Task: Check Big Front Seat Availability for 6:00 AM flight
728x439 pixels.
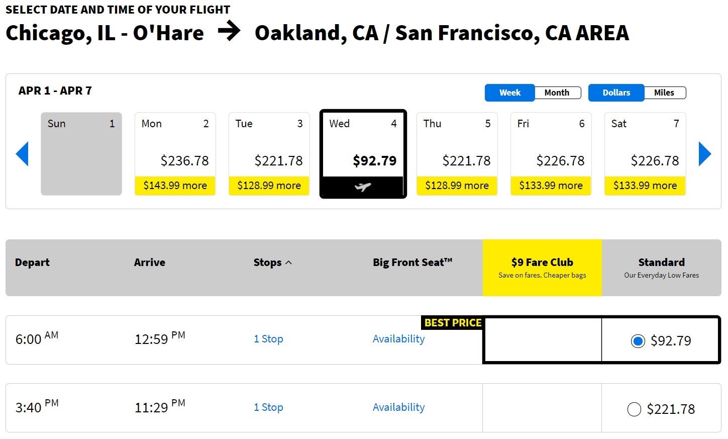Action: tap(398, 339)
